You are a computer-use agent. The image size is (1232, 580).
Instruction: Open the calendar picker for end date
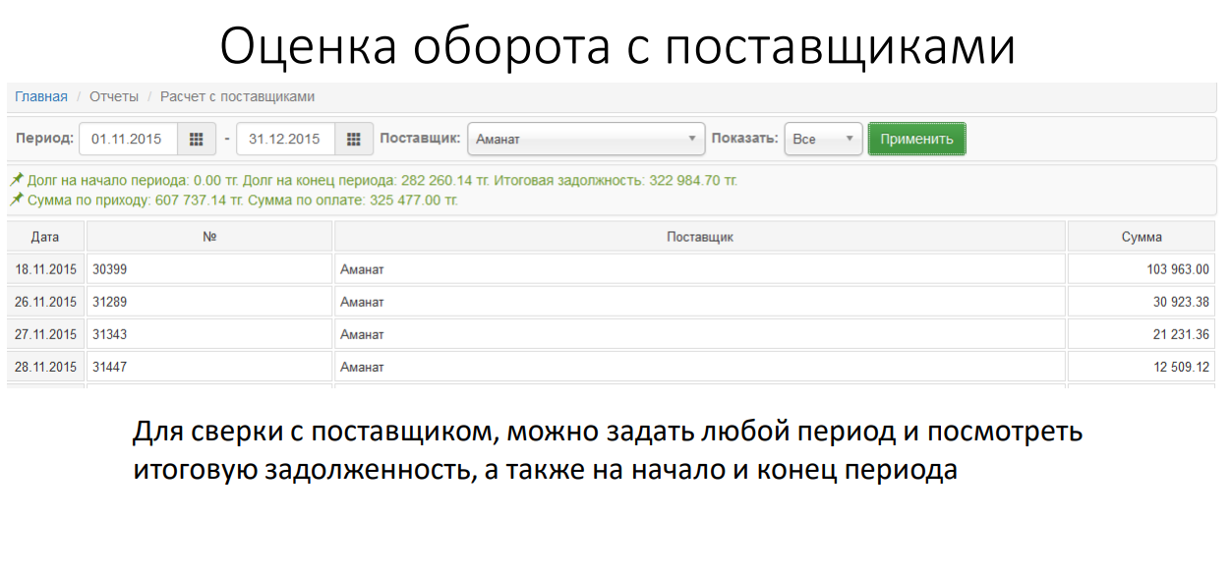coord(354,140)
